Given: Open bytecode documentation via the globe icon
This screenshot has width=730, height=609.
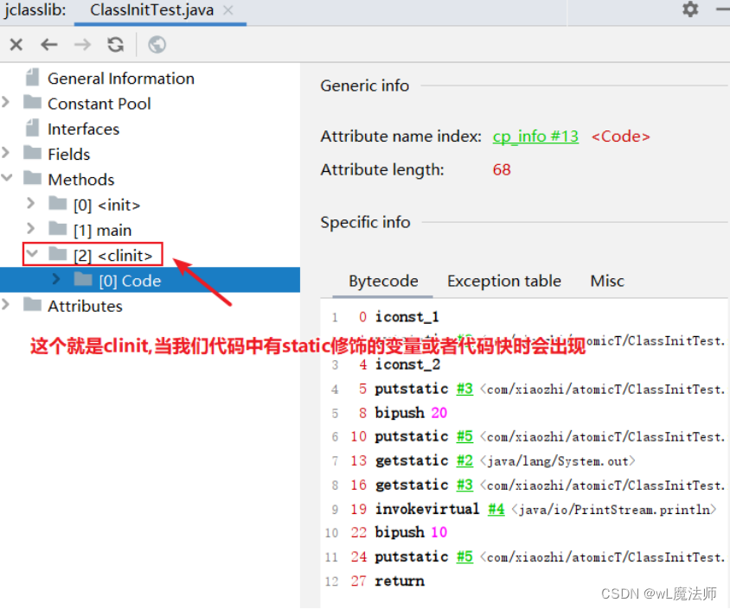Looking at the screenshot, I should click(x=157, y=44).
